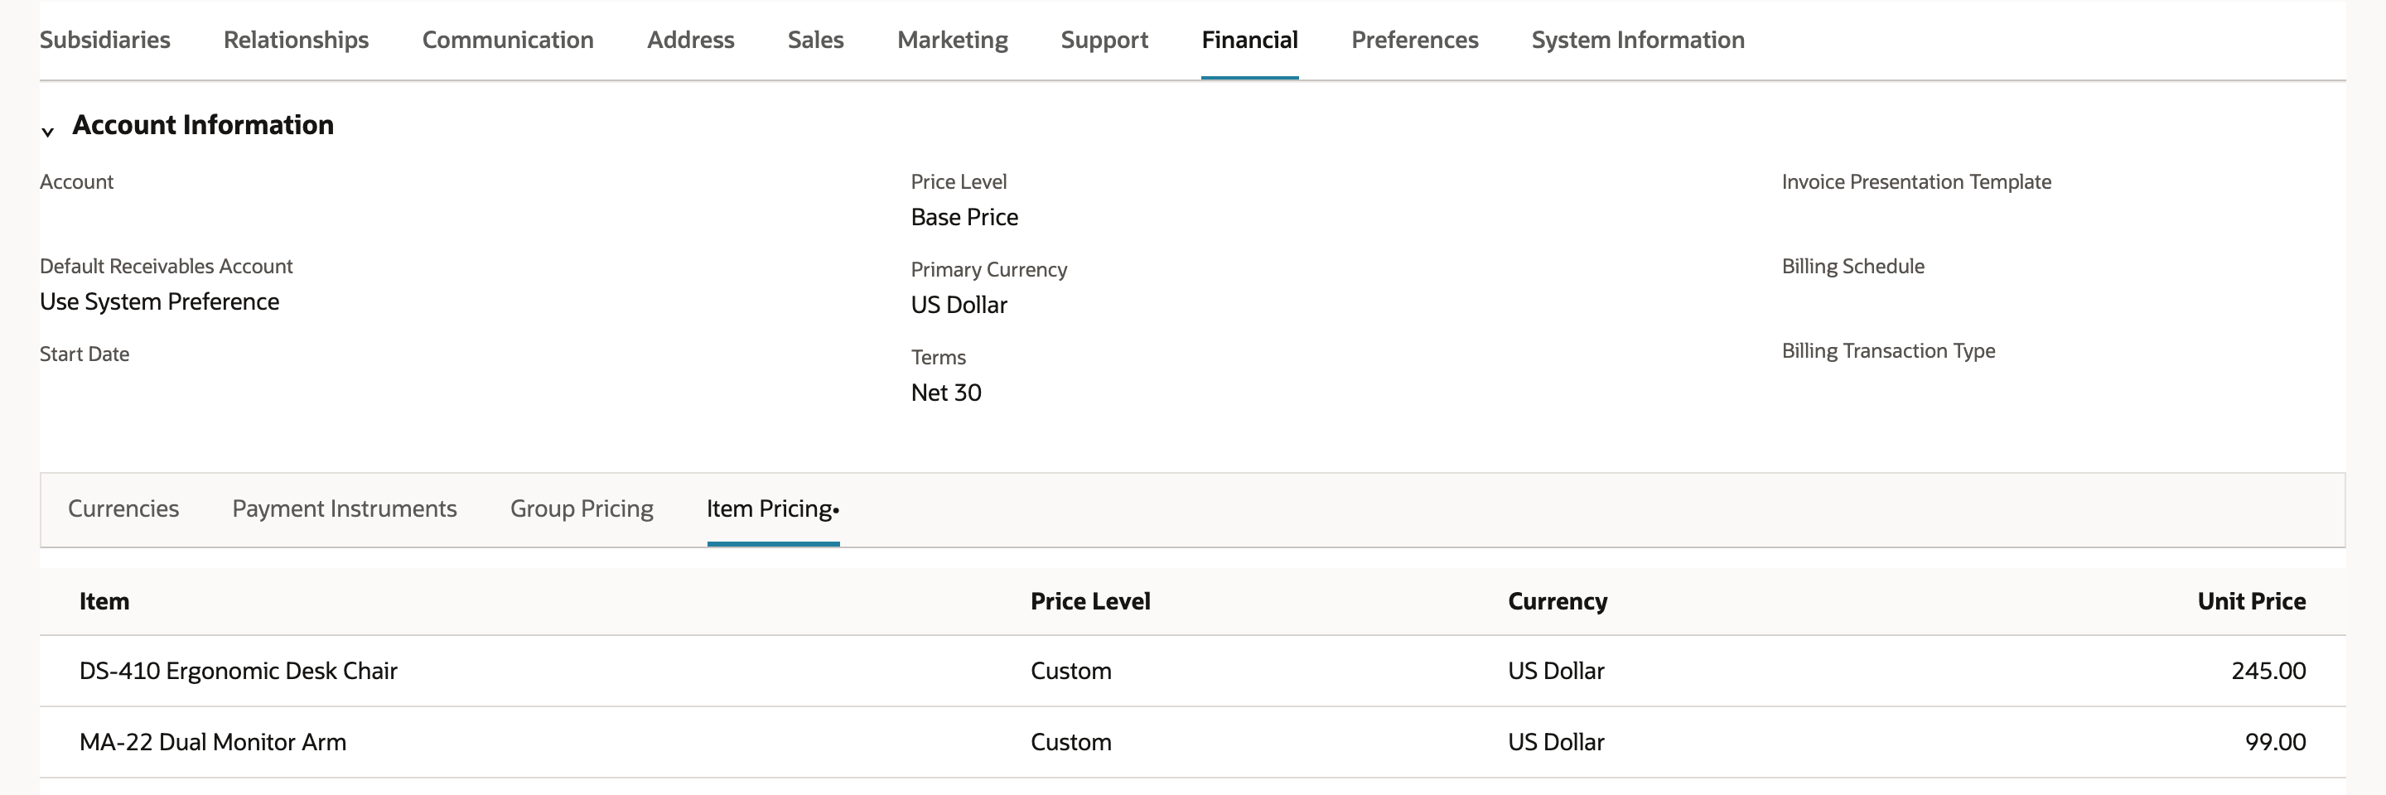Click the Price Level field label
The height and width of the screenshot is (795, 2386).
pyautogui.click(x=959, y=182)
